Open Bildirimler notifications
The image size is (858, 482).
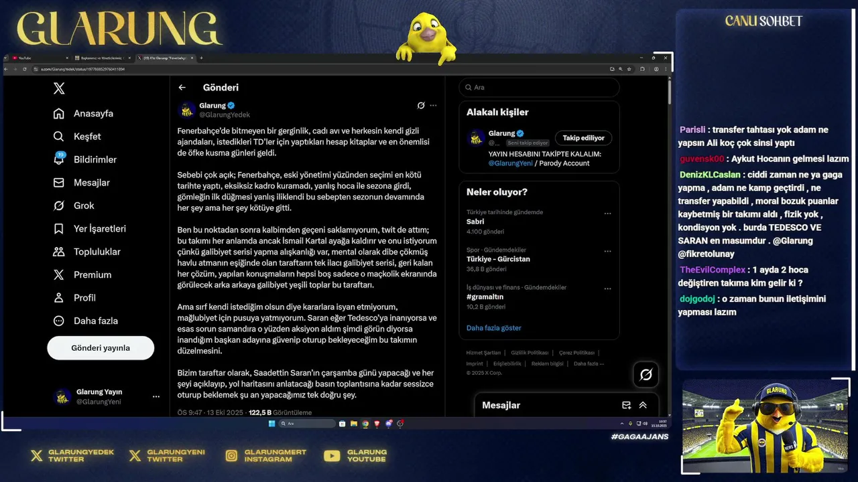point(84,159)
